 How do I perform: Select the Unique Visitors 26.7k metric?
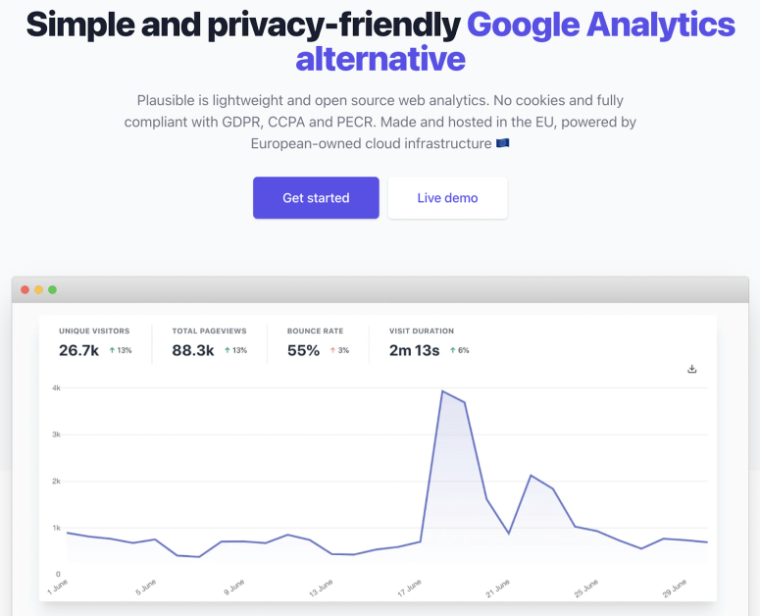pos(79,350)
